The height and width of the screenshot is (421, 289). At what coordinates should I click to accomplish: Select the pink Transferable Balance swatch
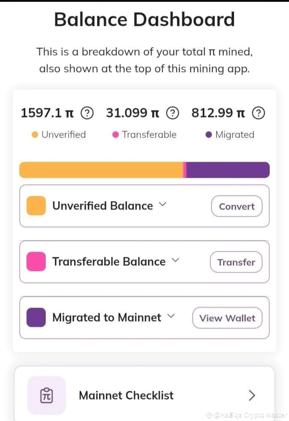[36, 261]
